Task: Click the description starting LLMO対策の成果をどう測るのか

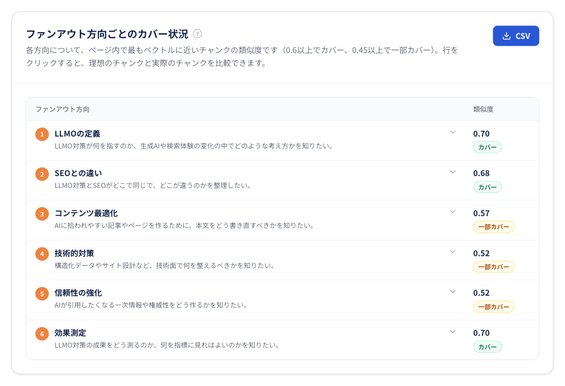Action: [x=167, y=345]
